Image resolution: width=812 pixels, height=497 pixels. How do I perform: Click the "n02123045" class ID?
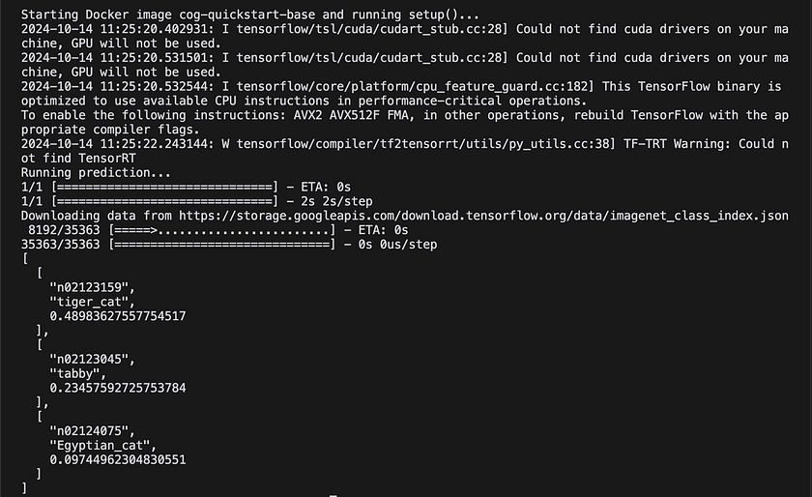[x=92, y=359]
